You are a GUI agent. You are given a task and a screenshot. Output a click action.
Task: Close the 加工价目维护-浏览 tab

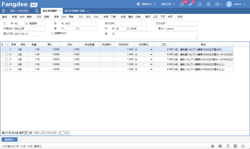[x=88, y=11]
